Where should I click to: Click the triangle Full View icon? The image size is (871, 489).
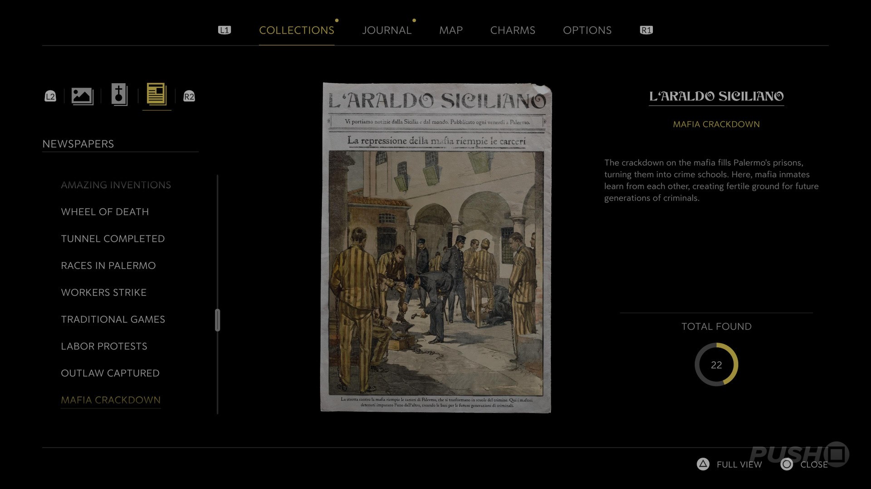click(x=703, y=464)
